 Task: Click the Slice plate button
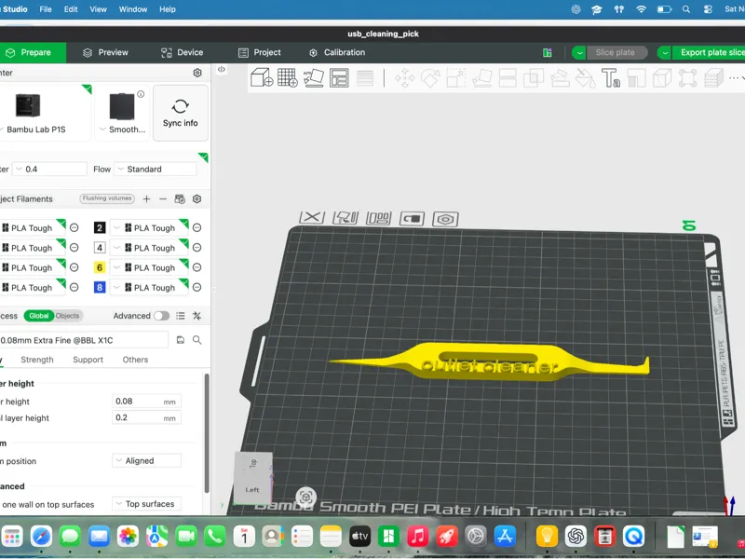pos(616,53)
